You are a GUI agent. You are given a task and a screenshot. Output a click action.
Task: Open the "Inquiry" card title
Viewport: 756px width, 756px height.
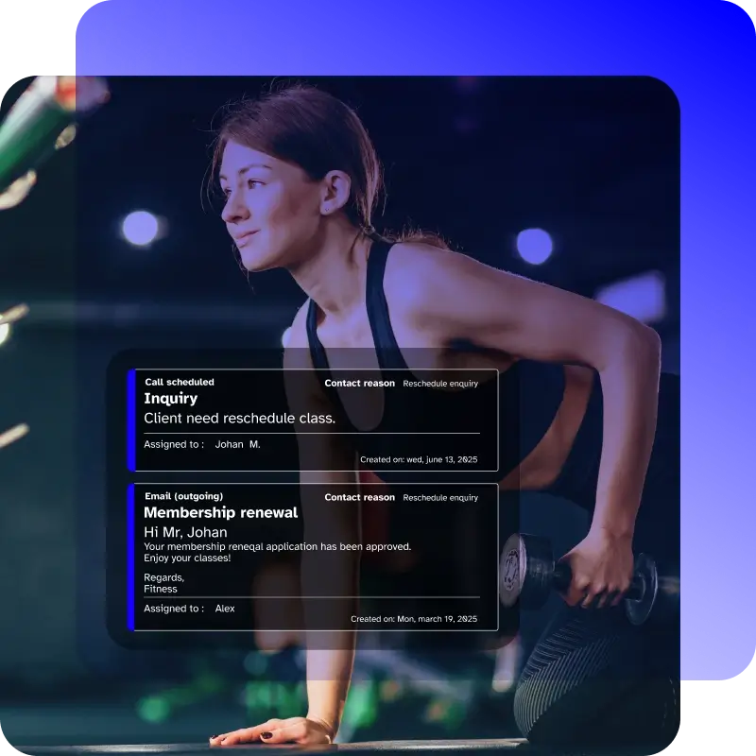(170, 399)
